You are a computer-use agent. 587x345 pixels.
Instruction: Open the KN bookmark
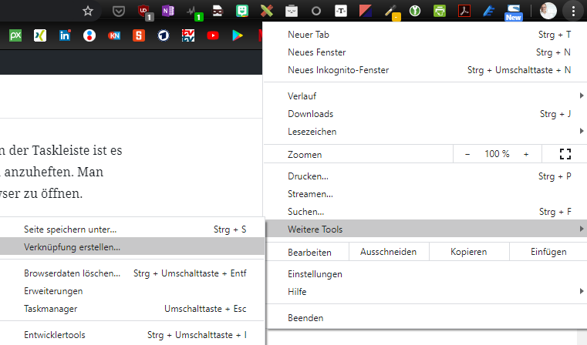(x=114, y=35)
